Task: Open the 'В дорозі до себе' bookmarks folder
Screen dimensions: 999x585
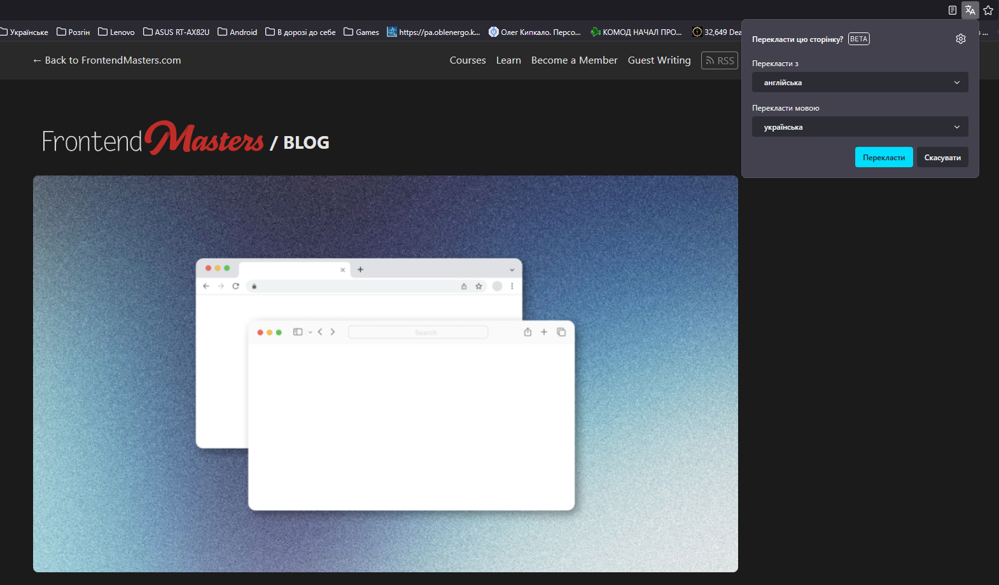Action: (x=300, y=32)
